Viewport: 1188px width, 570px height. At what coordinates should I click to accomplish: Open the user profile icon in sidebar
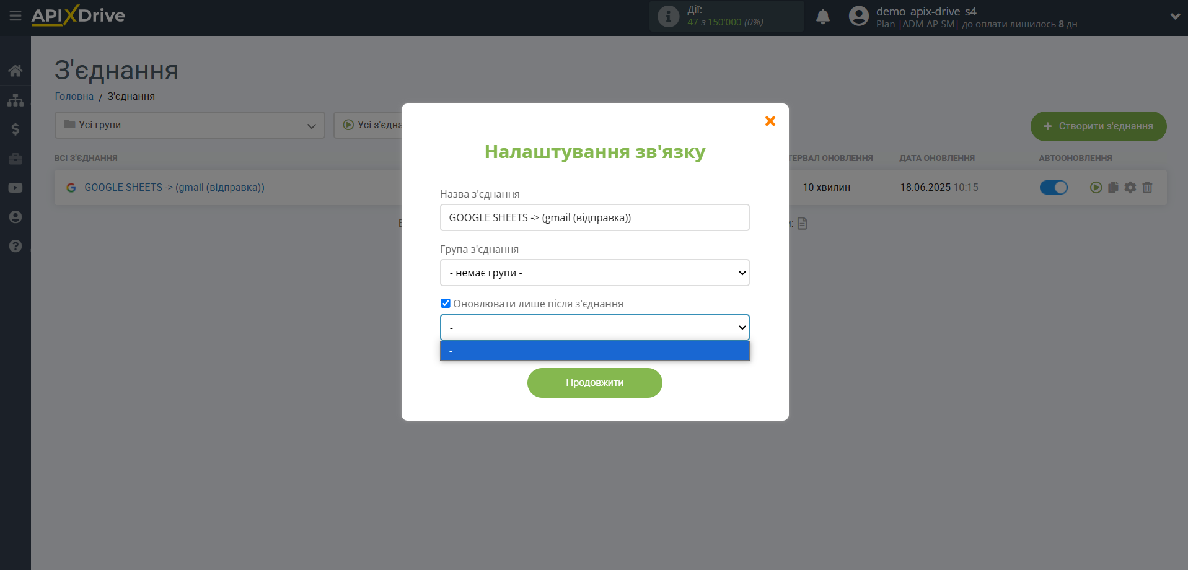(x=15, y=217)
